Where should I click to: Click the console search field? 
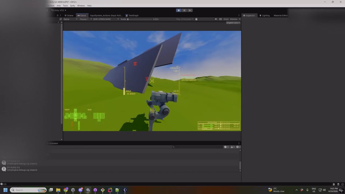coord(197,147)
